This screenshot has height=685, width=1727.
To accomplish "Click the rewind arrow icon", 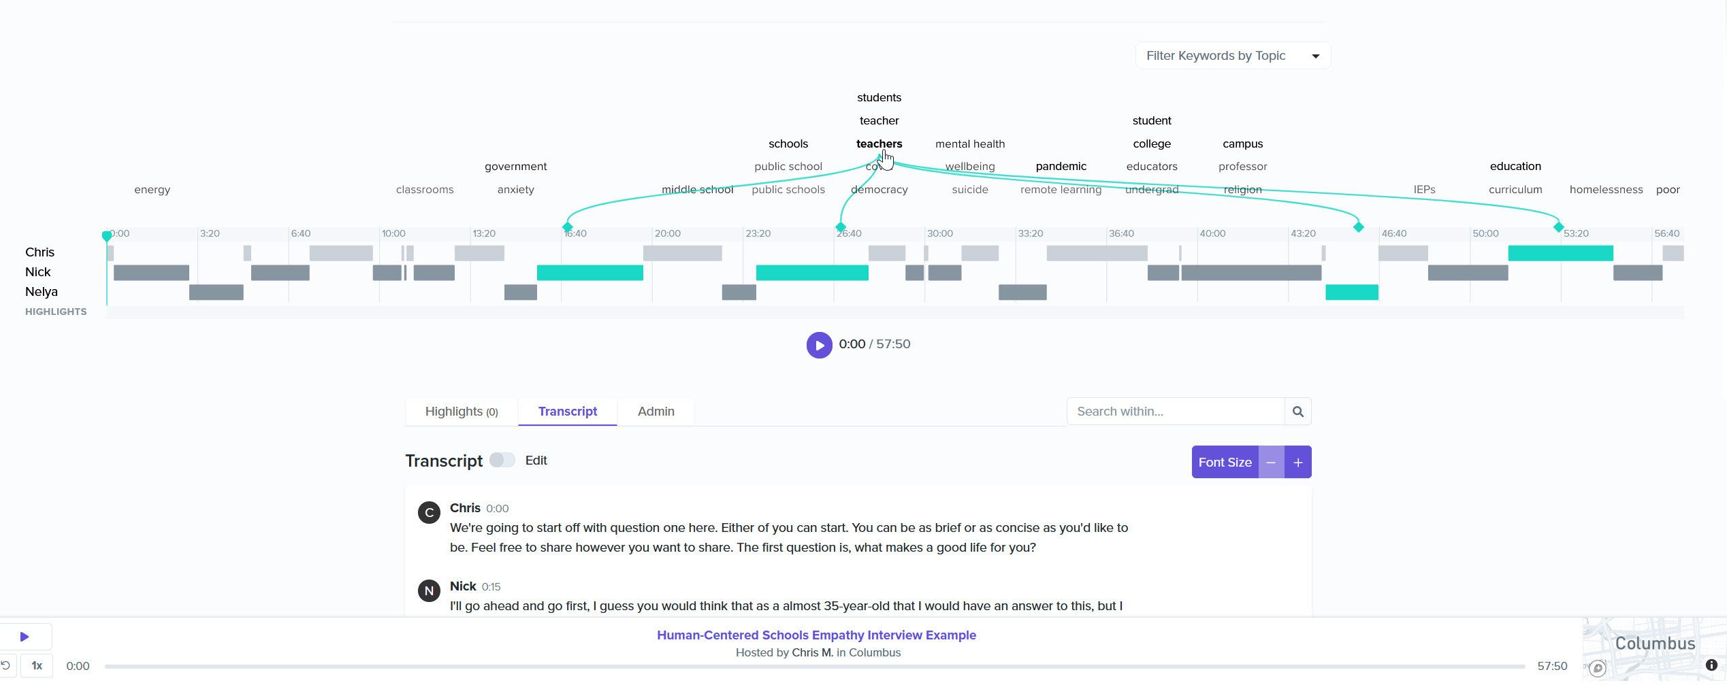I will (x=5, y=665).
